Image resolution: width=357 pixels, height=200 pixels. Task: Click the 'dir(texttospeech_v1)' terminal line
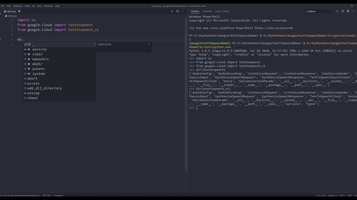[210, 89]
